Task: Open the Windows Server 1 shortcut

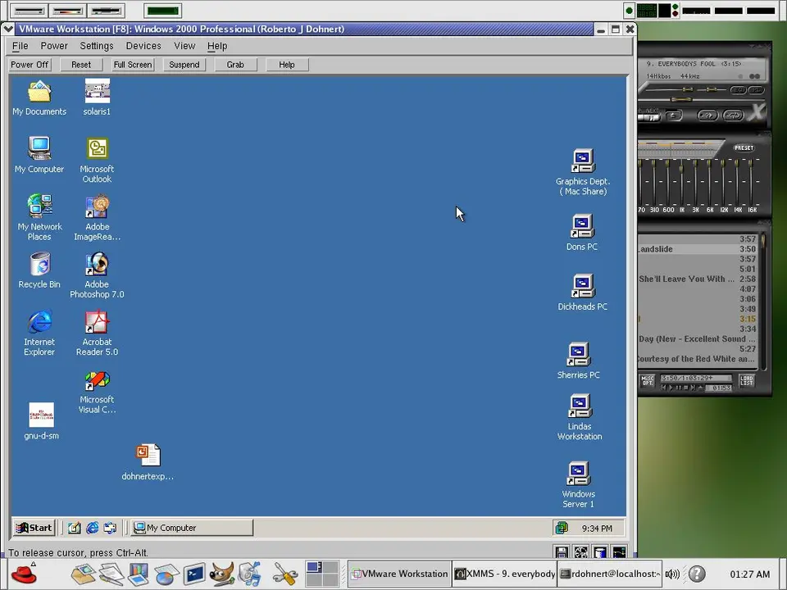Action: [578, 474]
